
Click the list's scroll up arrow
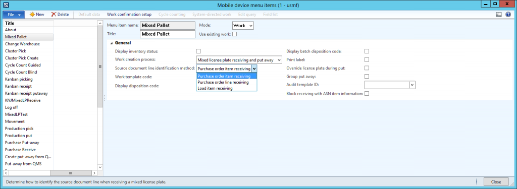pos(100,23)
